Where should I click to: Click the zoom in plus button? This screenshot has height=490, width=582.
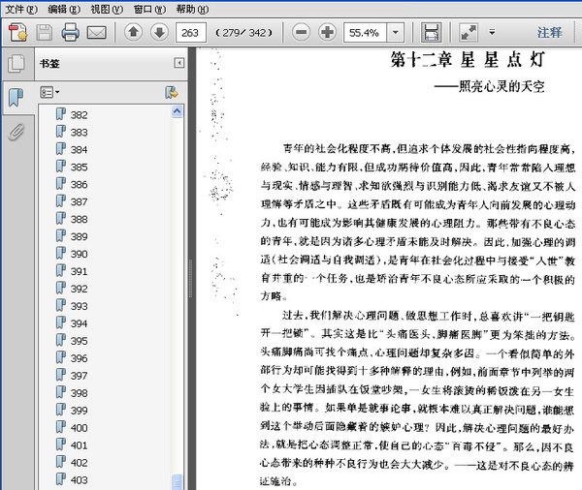(x=328, y=32)
